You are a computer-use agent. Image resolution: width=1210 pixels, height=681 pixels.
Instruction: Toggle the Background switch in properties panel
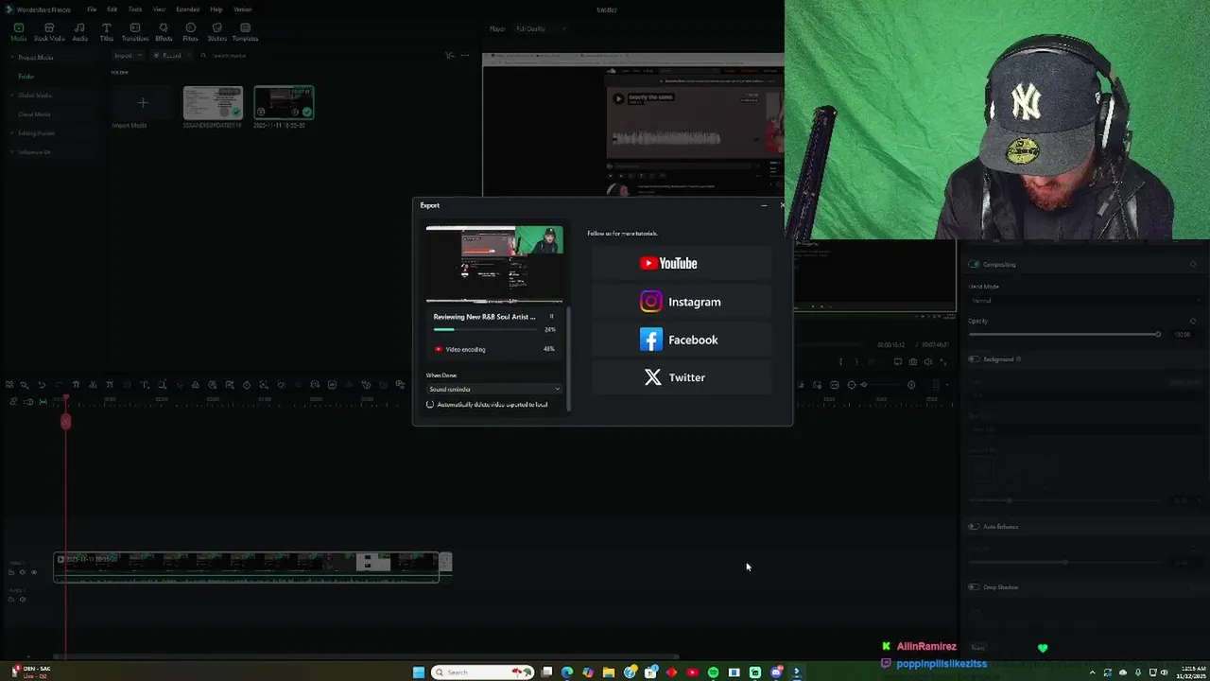pyautogui.click(x=975, y=359)
